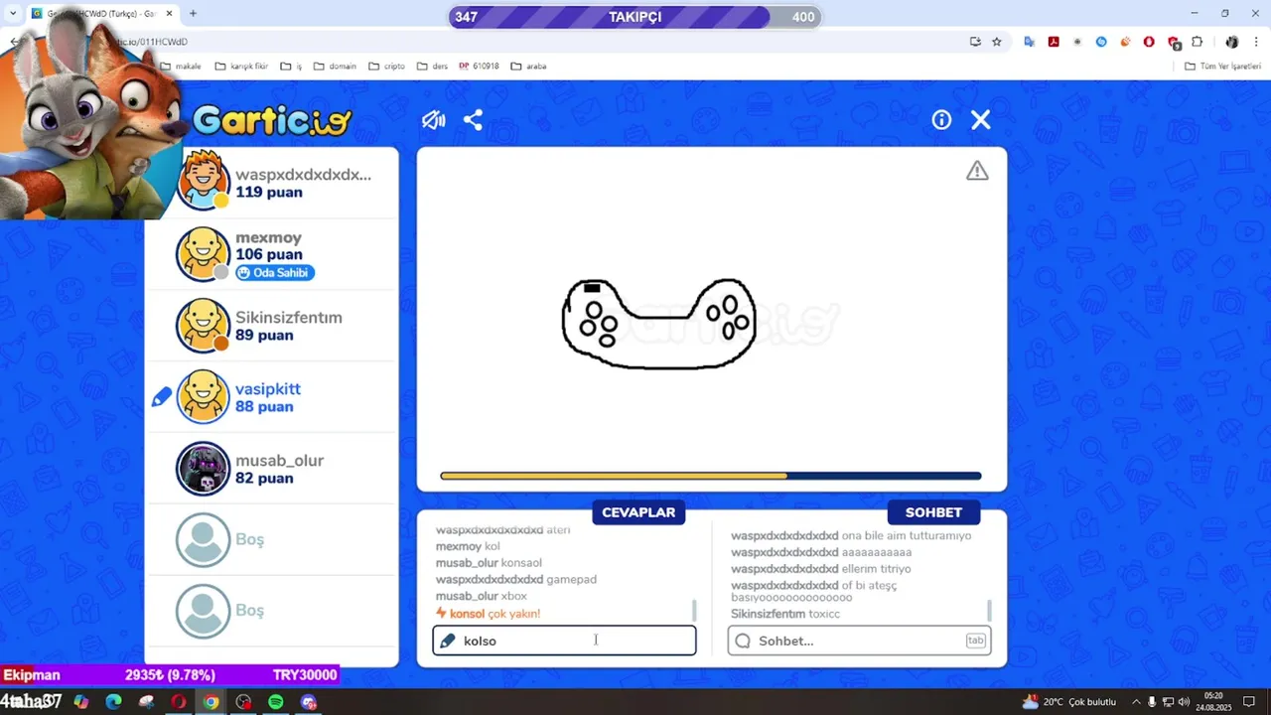Click musab_olur player avatar
This screenshot has height=715, width=1271.
[204, 469]
